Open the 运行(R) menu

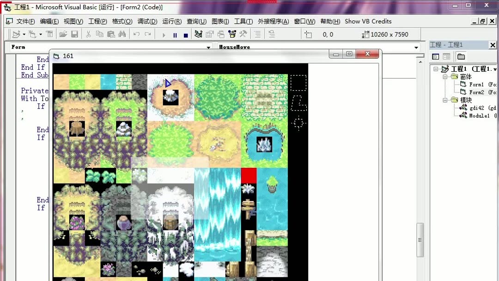pyautogui.click(x=170, y=21)
